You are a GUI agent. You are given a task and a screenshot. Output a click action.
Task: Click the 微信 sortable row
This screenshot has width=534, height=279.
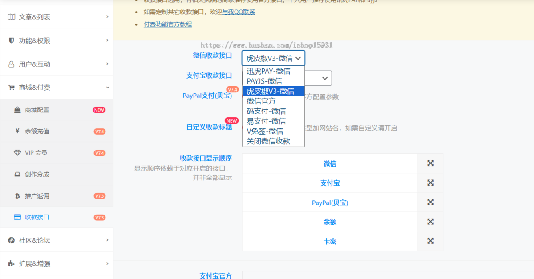pyautogui.click(x=330, y=163)
